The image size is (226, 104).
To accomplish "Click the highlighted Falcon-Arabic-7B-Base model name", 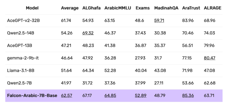I will tap(32, 95).
